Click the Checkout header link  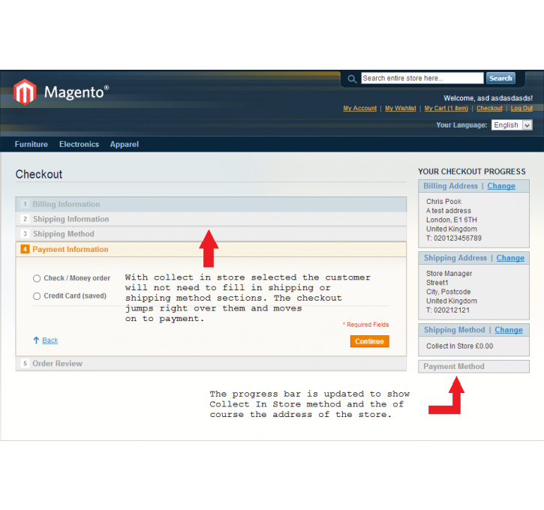pyautogui.click(x=489, y=108)
